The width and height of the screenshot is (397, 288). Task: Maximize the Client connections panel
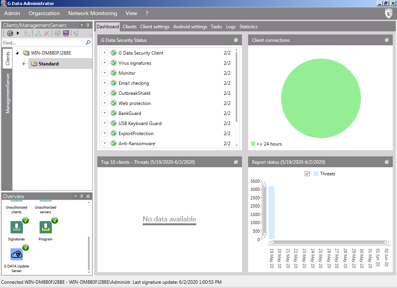387,40
